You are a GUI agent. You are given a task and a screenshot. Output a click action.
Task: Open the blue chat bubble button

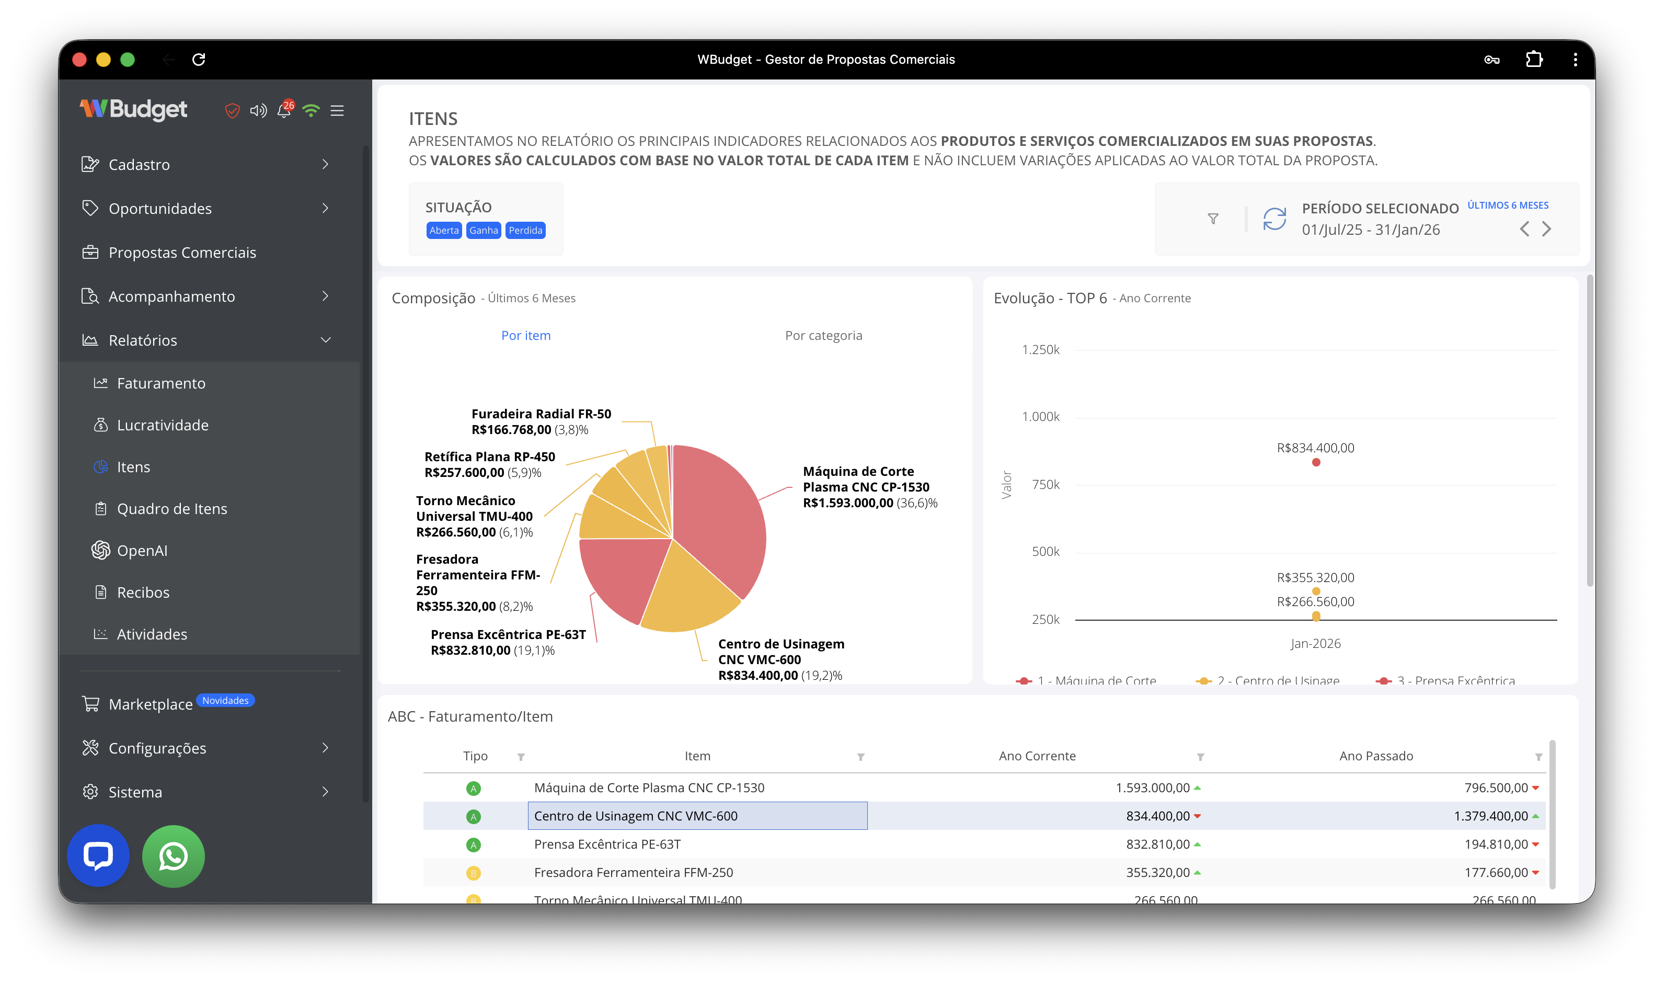(x=98, y=856)
